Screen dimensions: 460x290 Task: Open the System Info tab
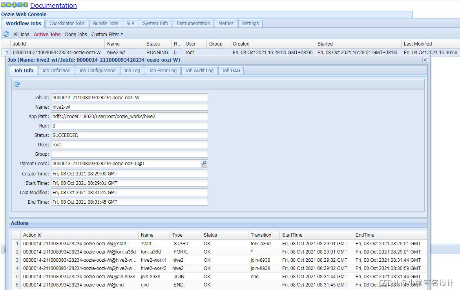(155, 24)
